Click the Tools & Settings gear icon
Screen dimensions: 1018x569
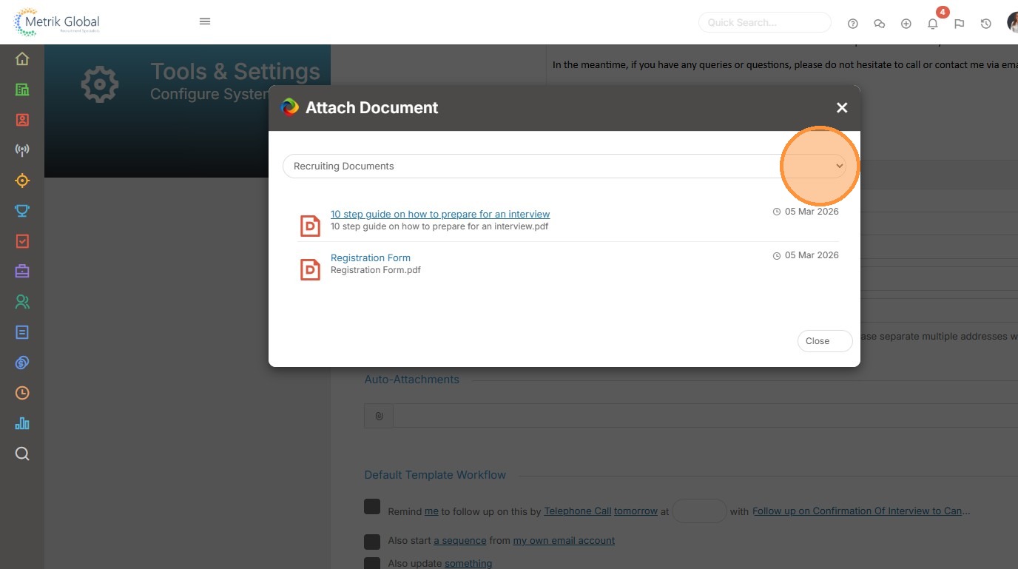100,84
